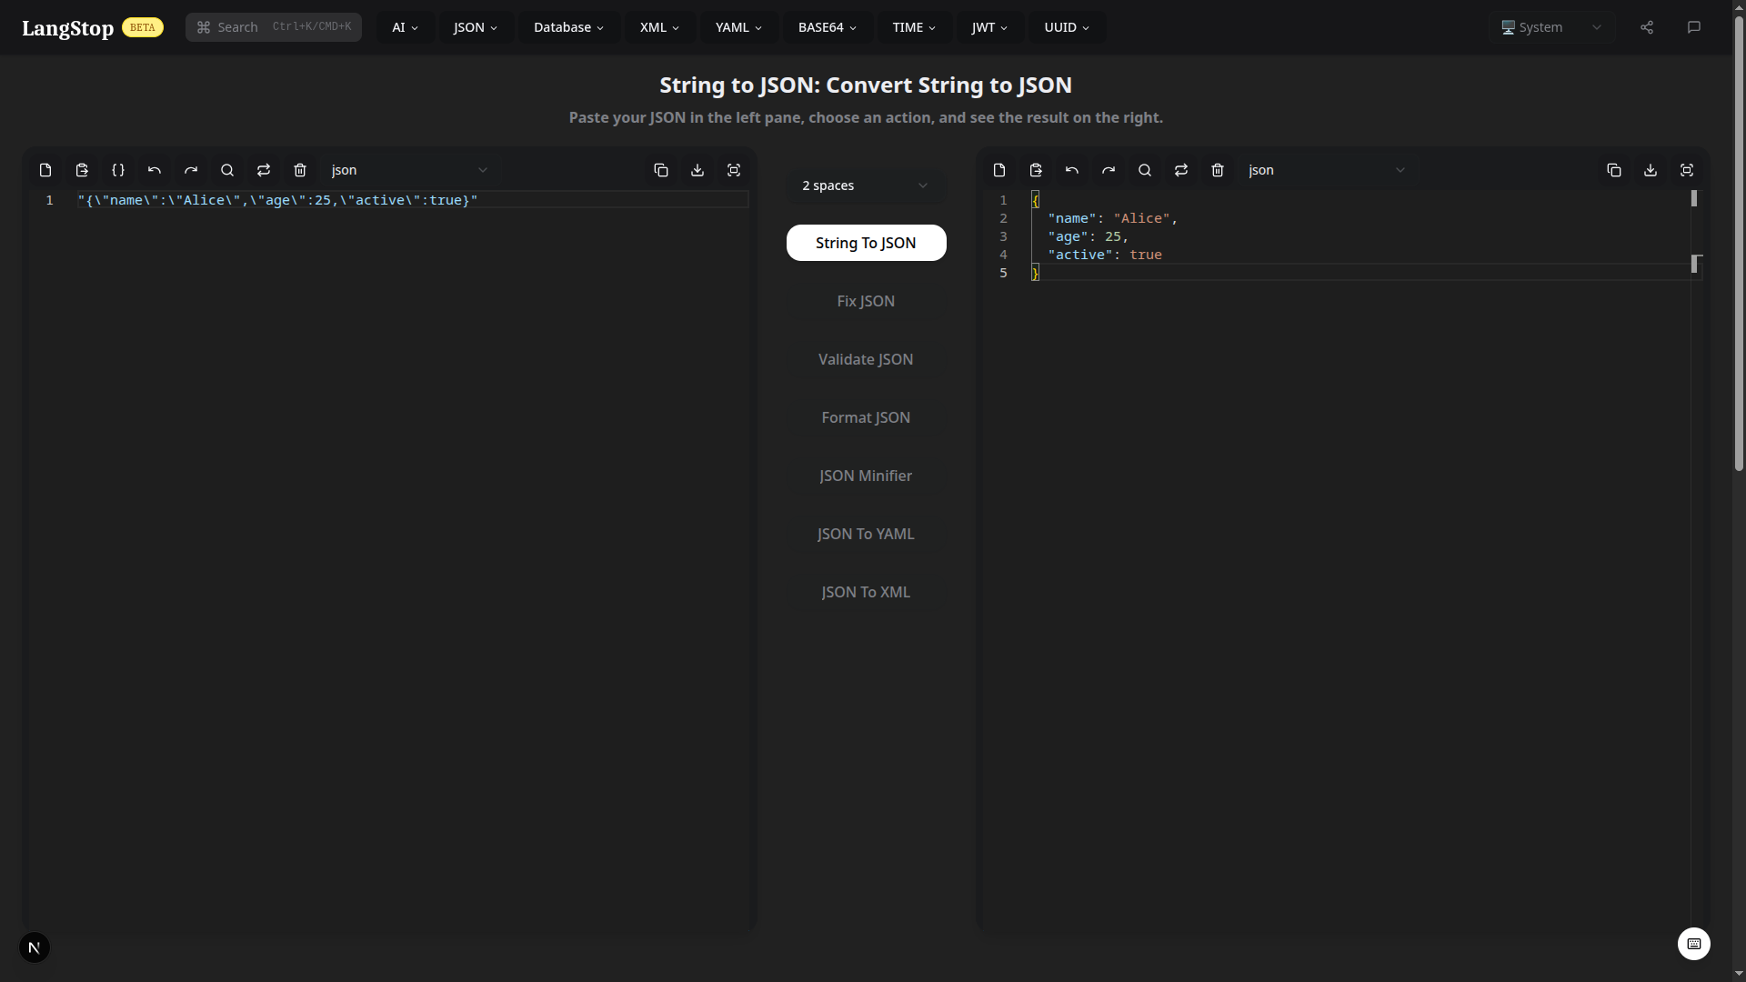
Task: Click the braces format icon in left editor
Action: coord(118,170)
